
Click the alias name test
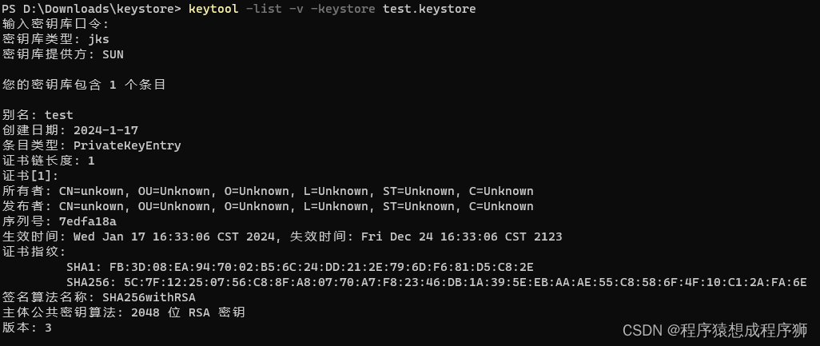pos(59,115)
